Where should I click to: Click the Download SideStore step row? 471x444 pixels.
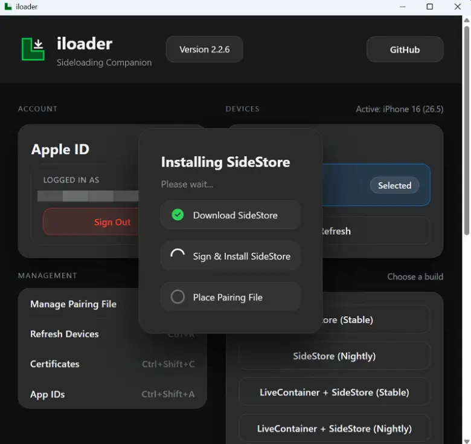click(231, 215)
